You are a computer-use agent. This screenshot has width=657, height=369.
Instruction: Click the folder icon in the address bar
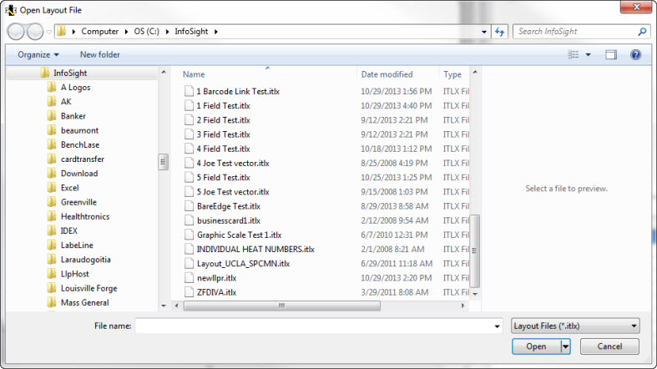(x=62, y=32)
